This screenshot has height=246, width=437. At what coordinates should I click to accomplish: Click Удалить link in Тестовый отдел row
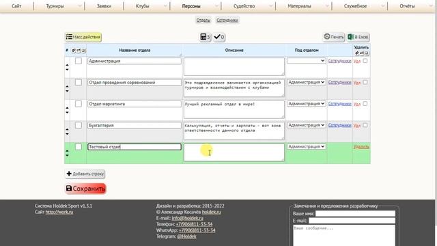point(361,146)
